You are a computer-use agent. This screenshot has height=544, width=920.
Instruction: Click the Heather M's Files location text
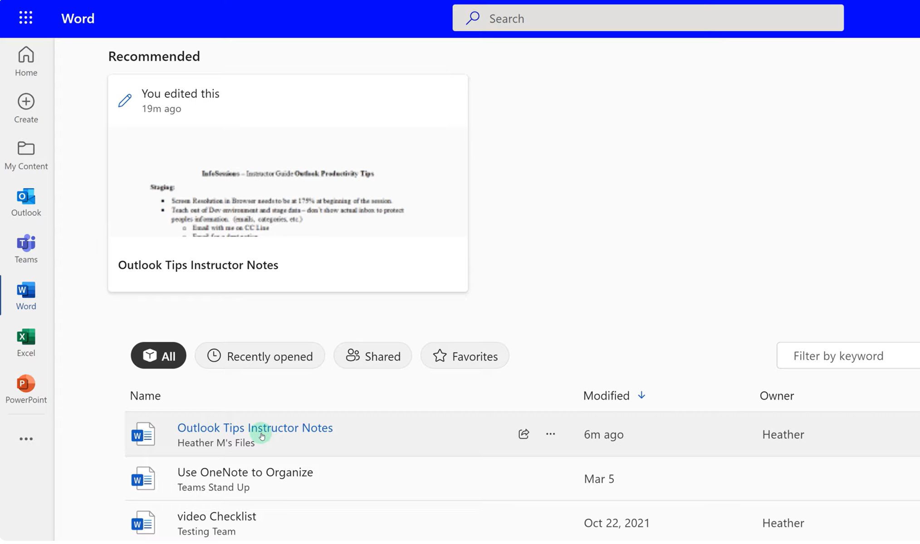(216, 443)
